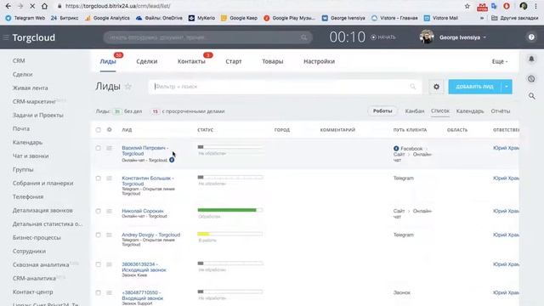
Task: Open the Google Keep bookmark
Action: (239, 18)
